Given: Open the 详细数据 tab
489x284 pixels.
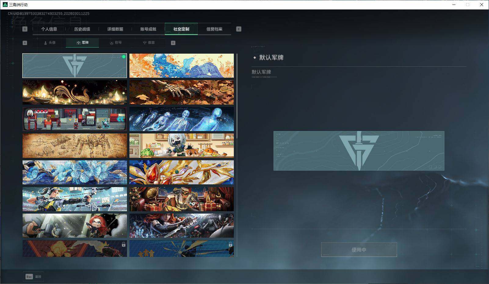Looking at the screenshot, I should [x=115, y=29].
